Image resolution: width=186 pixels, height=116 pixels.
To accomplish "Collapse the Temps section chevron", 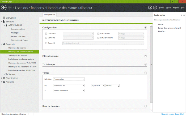I will (146, 73).
